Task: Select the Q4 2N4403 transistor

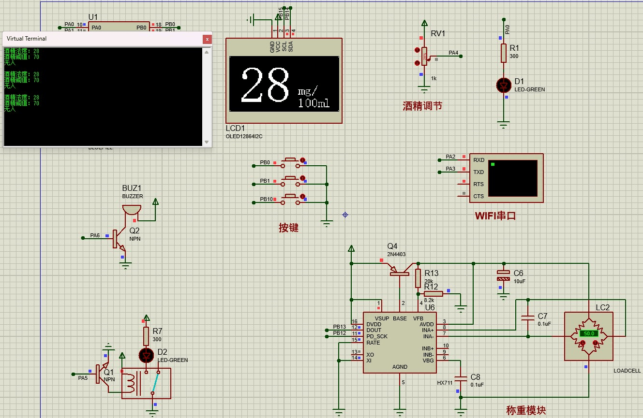Action: pos(400,272)
